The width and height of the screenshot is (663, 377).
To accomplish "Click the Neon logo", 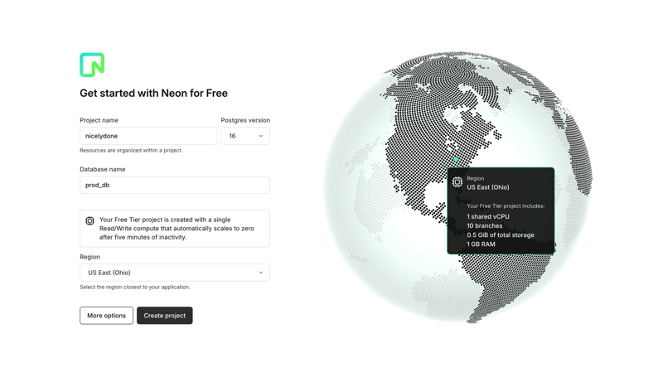I will 92,65.
